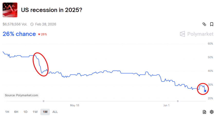This screenshot has width=221, height=121.
Task: Click the clock icon beside the end date
Action: (32, 24)
